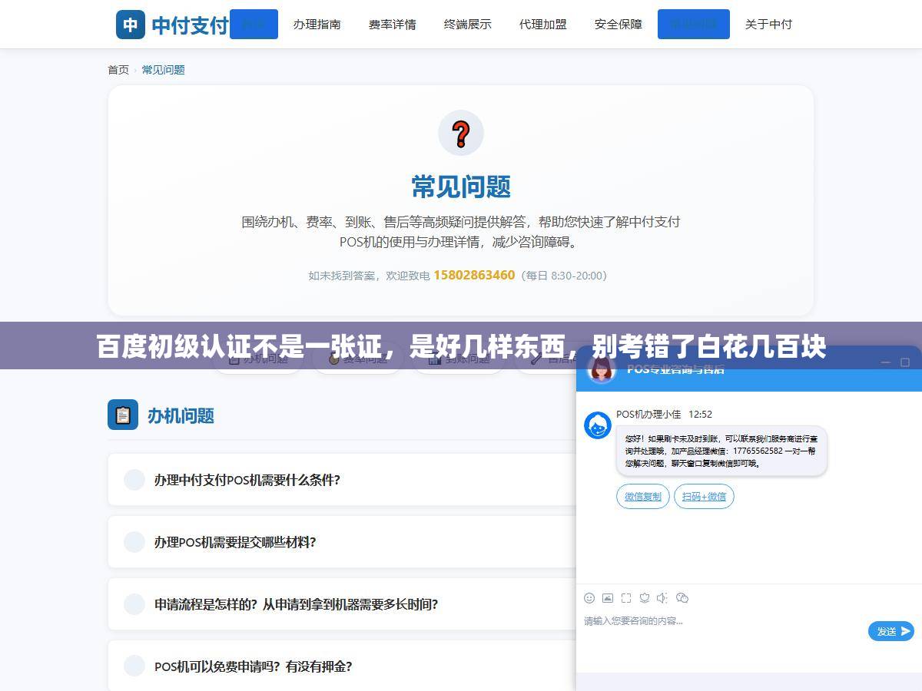Go to 终端展示 in navigation
This screenshot has width=922, height=691.
click(x=467, y=24)
